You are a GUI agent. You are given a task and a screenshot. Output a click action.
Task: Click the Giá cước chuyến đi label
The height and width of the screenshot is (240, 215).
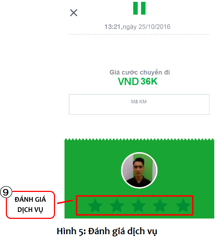point(140,72)
